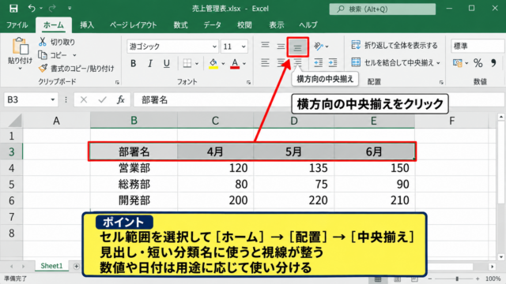This screenshot has height=284, width=506.
Task: Toggle Bold formatting
Action: [x=134, y=64]
